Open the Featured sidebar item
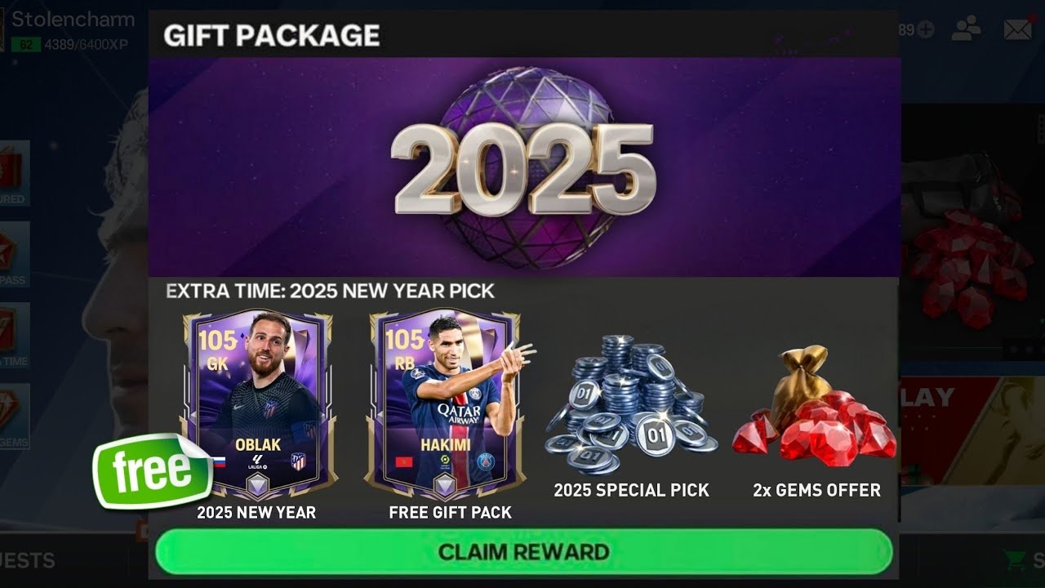Screen dimensions: 1045x588 pyautogui.click(x=14, y=173)
